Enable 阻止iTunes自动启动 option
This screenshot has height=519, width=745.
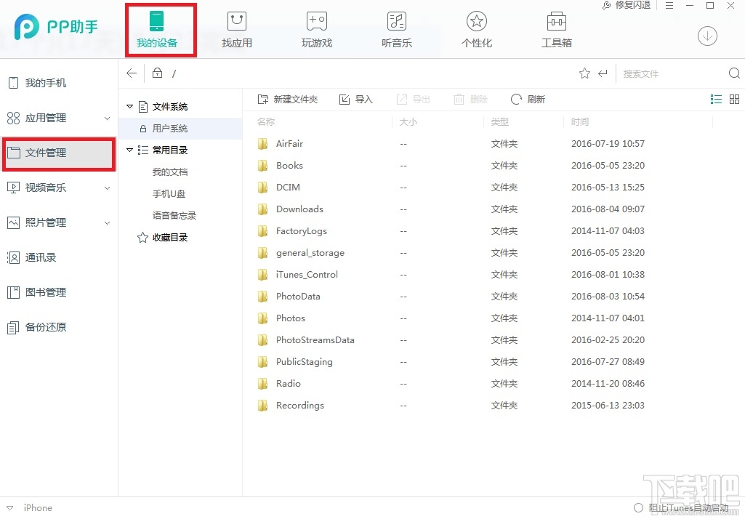pos(638,508)
